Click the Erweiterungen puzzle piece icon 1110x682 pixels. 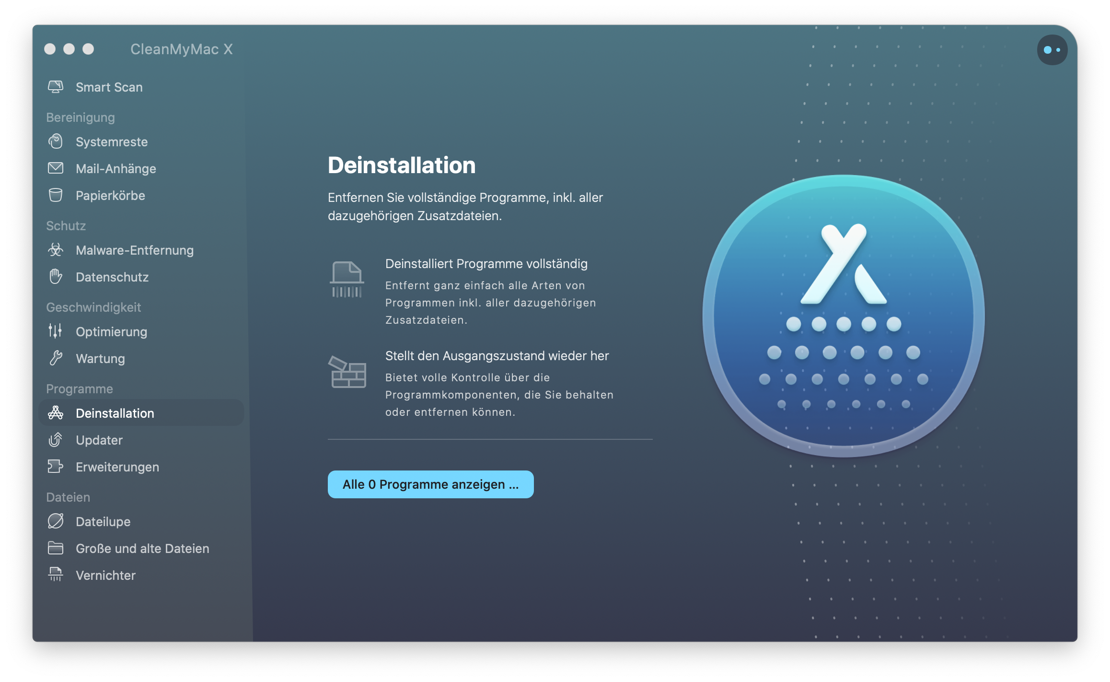click(x=56, y=467)
